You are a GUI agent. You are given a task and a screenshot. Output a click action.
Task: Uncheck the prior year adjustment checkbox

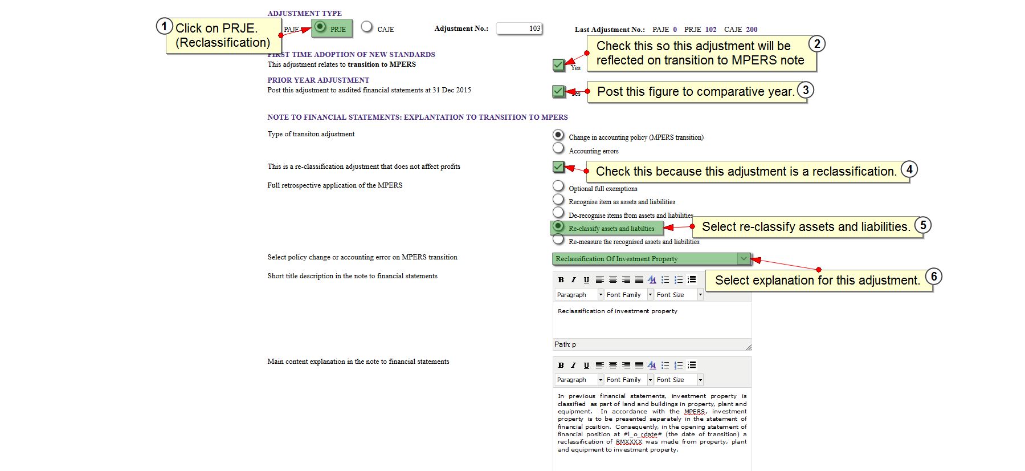tap(558, 91)
